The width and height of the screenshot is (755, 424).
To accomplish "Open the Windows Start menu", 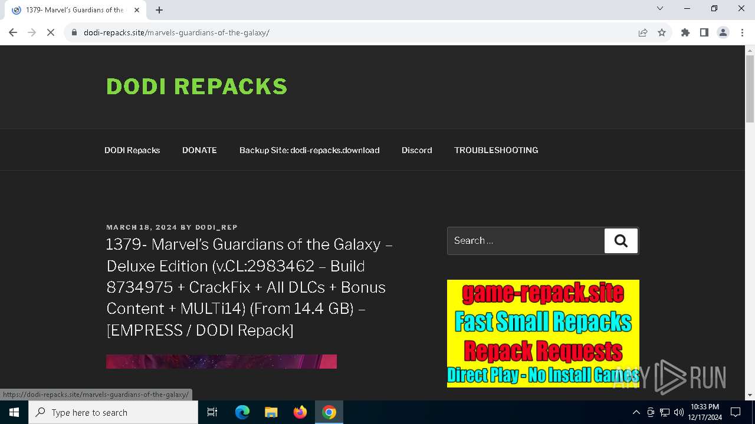I will pos(14,412).
